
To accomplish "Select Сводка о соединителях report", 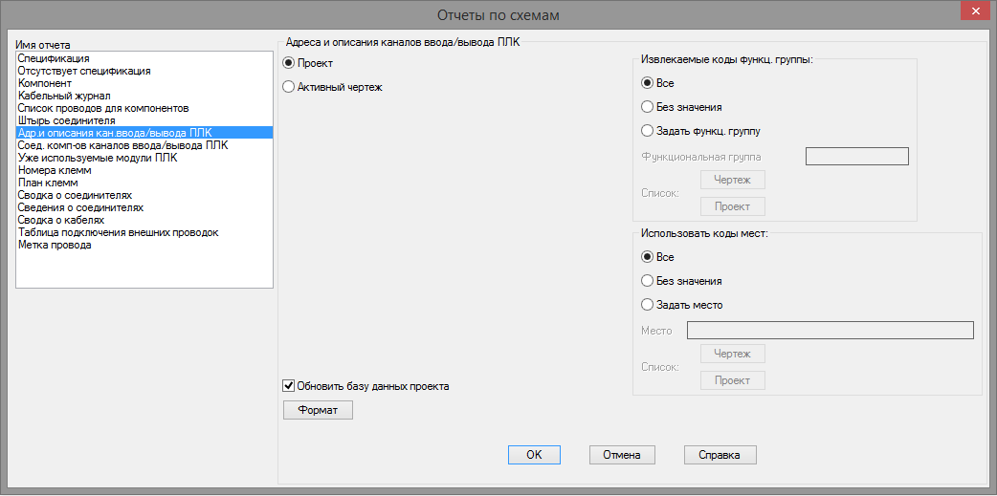I will click(x=144, y=195).
